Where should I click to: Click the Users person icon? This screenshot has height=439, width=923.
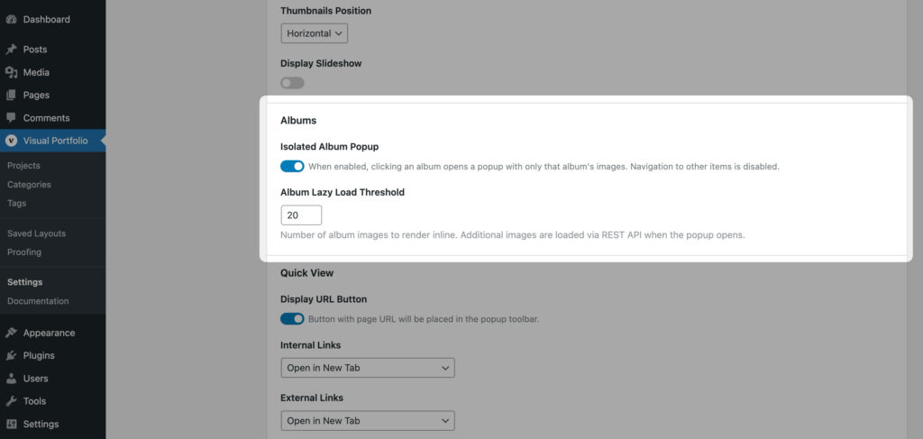tap(12, 379)
